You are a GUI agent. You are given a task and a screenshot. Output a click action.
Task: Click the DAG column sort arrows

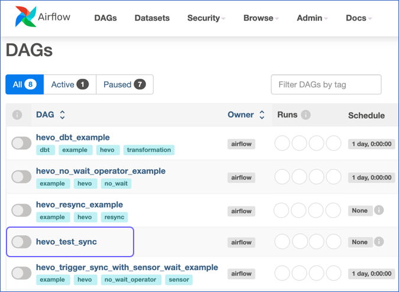click(63, 115)
